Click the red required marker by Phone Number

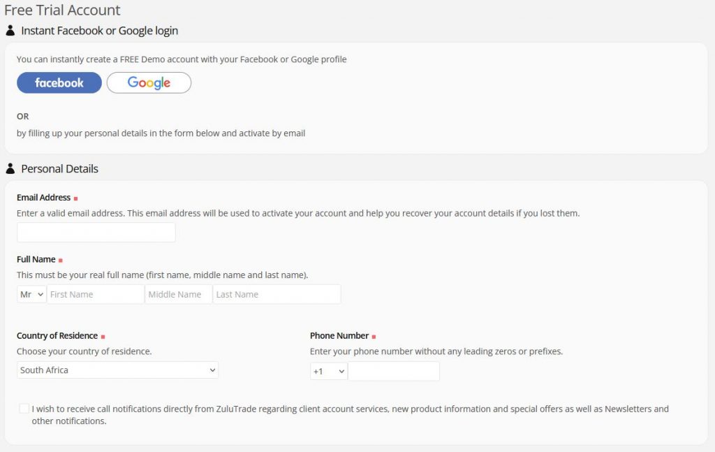(374, 337)
